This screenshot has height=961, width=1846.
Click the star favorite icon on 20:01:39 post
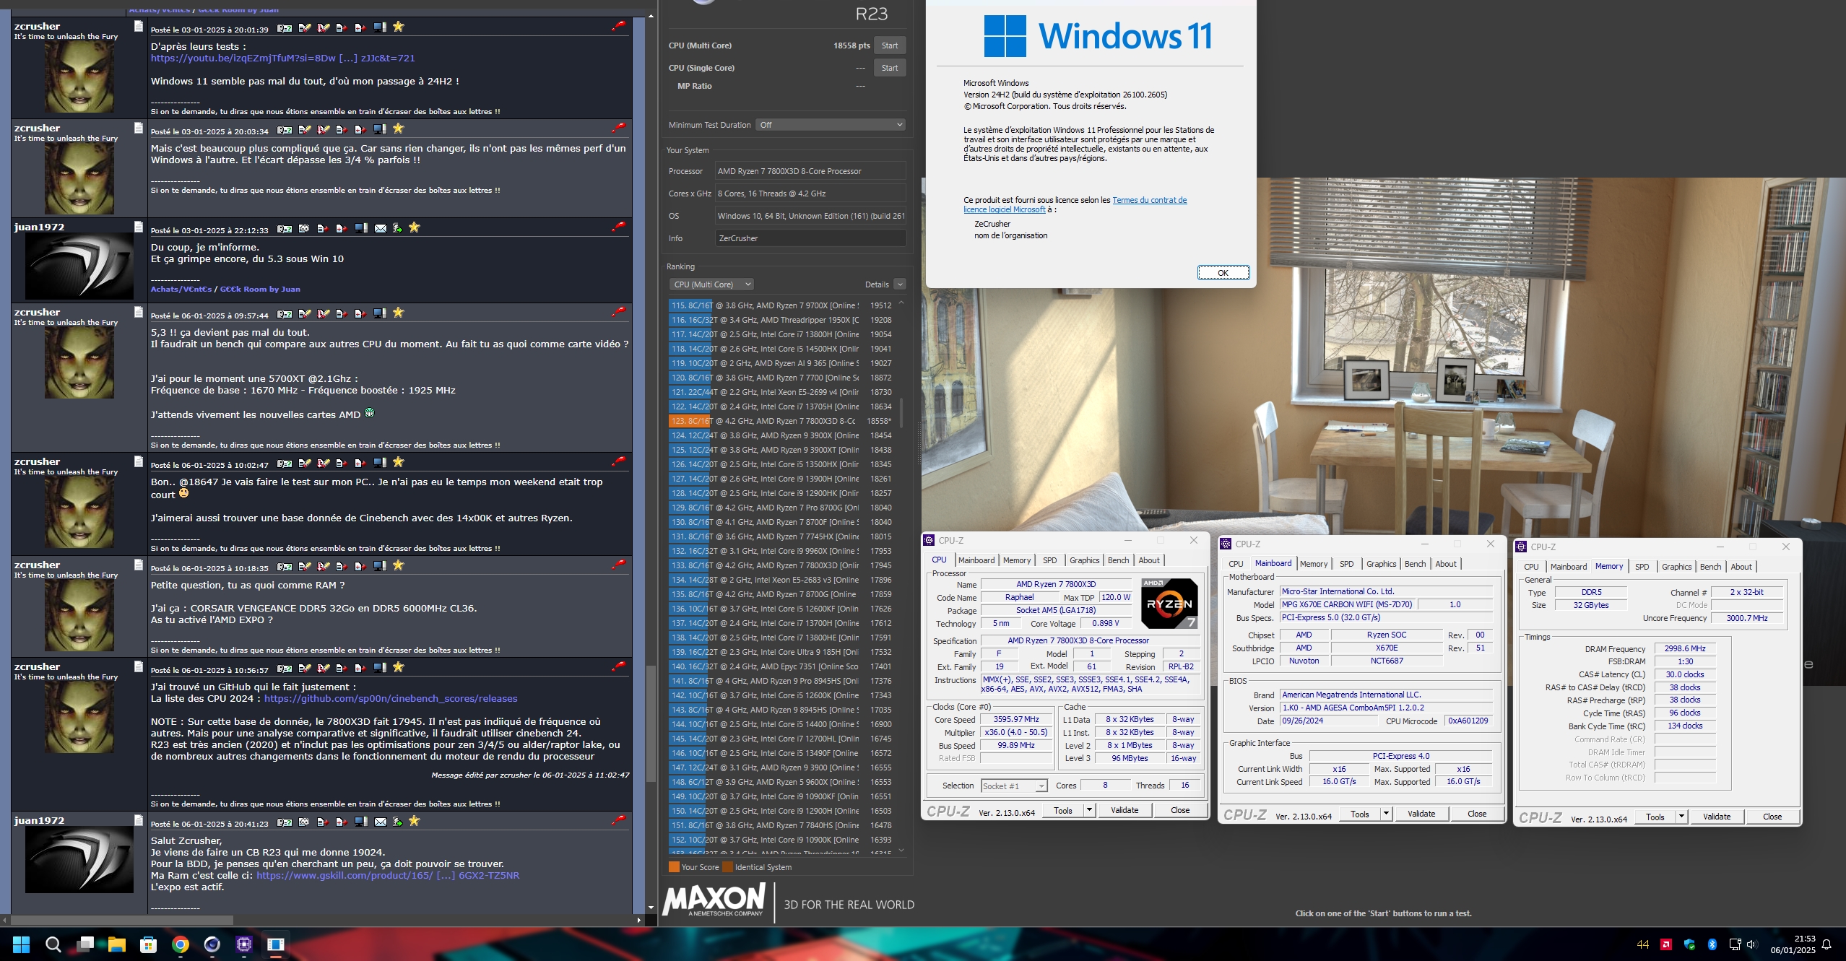pos(398,27)
